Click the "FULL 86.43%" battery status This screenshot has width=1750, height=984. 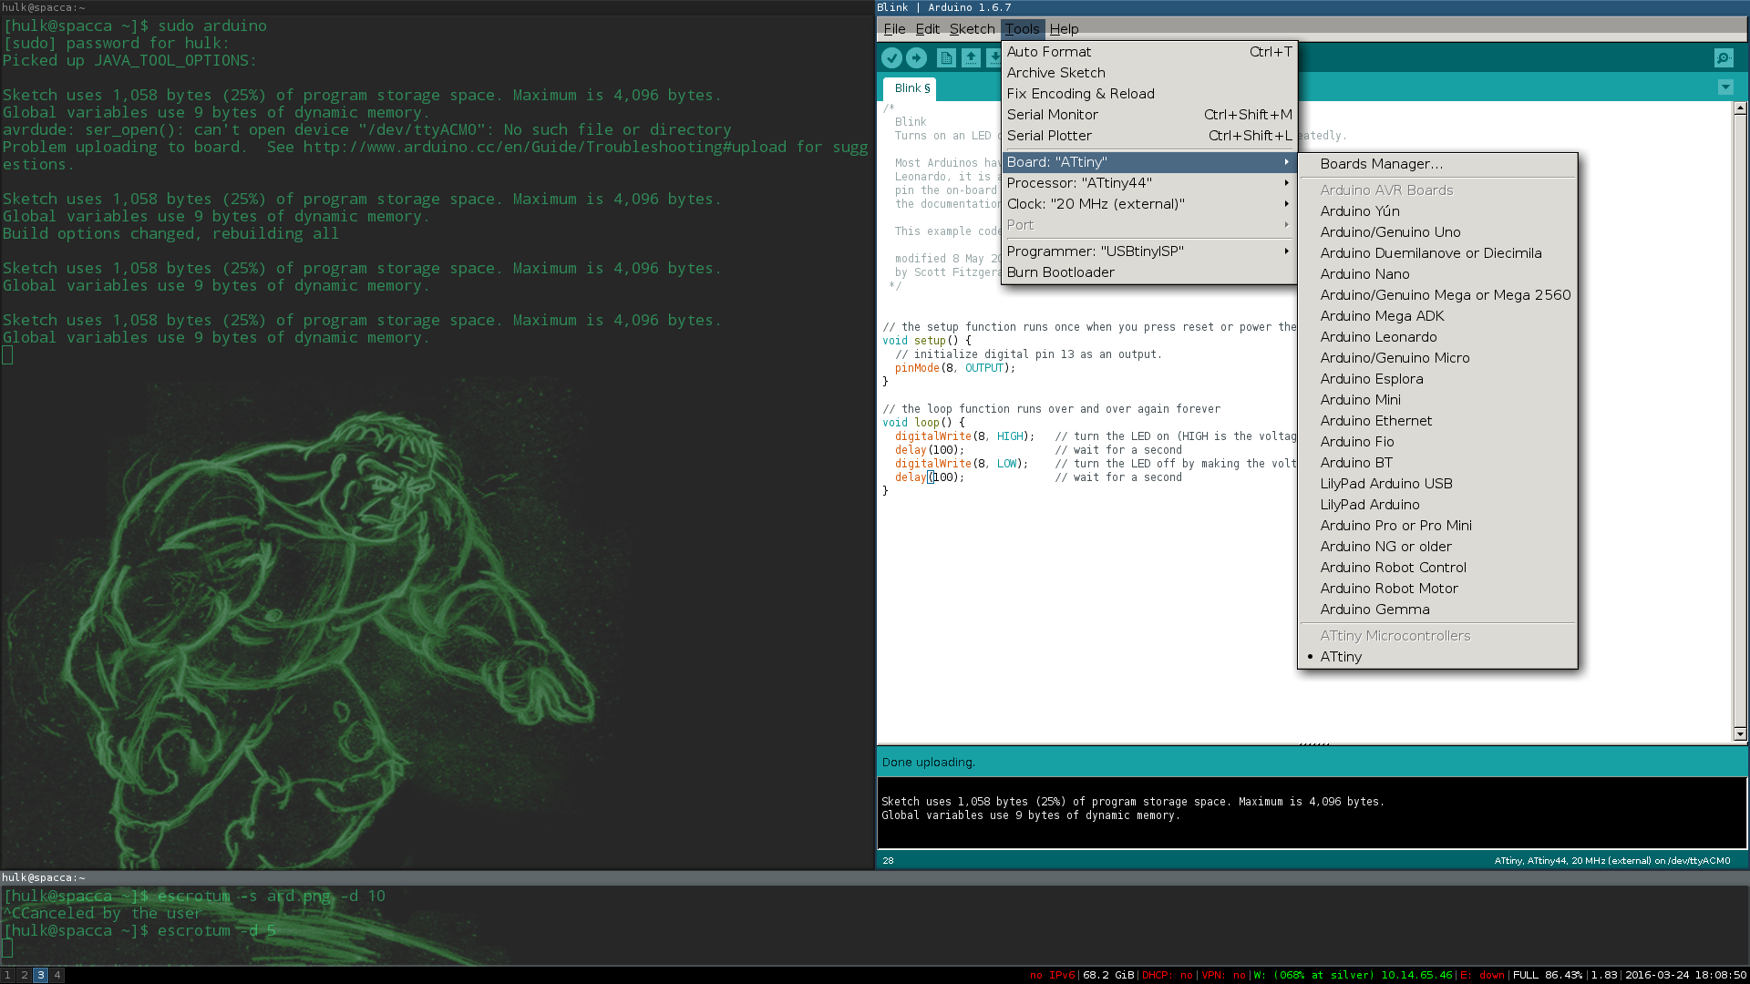[1548, 975]
